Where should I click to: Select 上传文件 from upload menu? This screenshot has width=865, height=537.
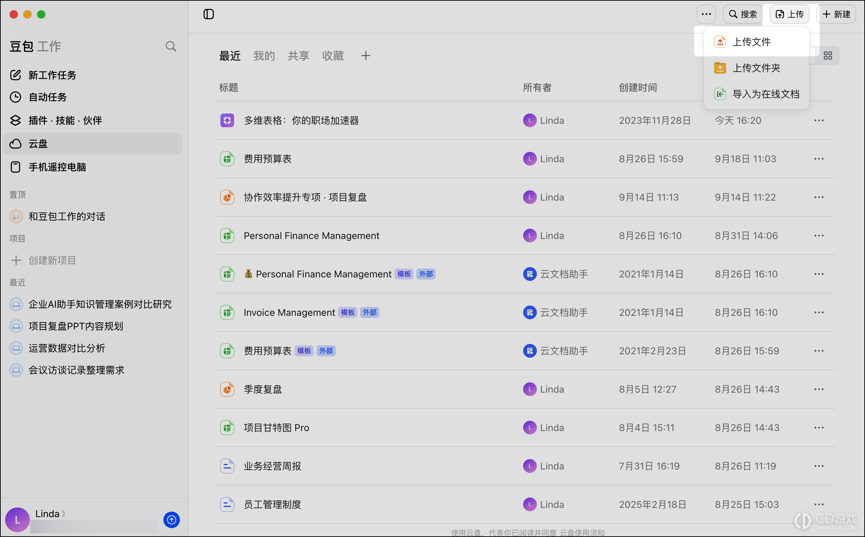pos(756,42)
